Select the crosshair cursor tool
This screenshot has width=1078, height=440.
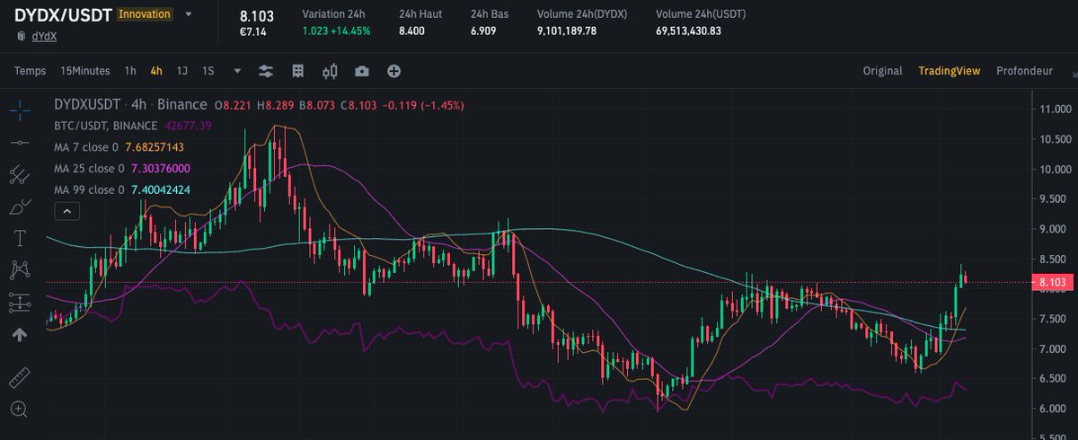[20, 109]
